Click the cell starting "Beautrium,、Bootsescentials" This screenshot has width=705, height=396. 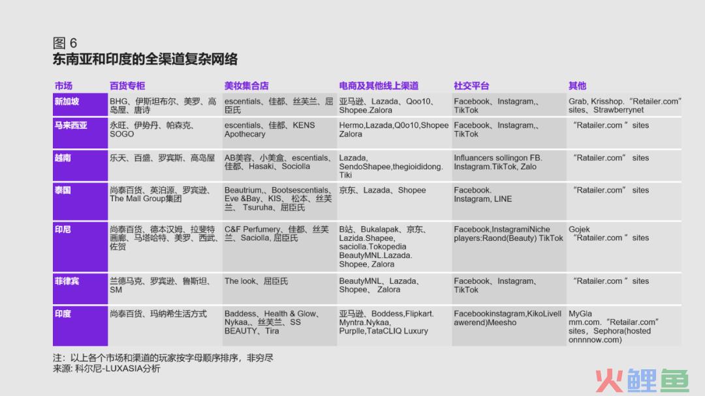click(x=279, y=201)
